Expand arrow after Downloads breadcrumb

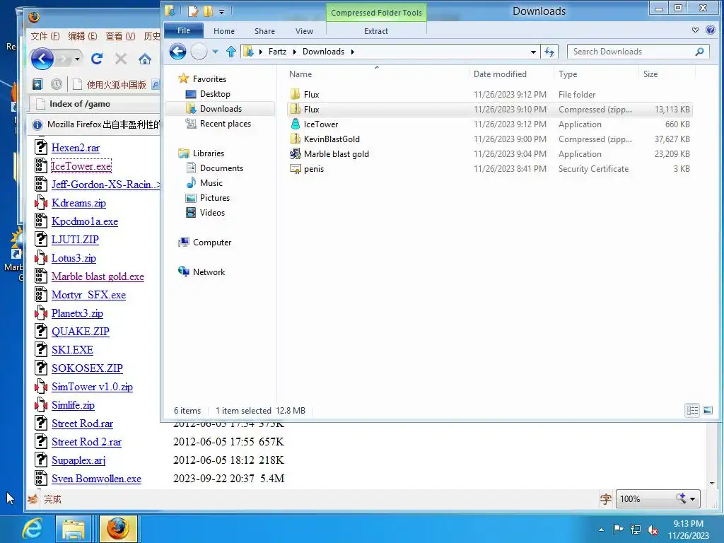(x=352, y=52)
